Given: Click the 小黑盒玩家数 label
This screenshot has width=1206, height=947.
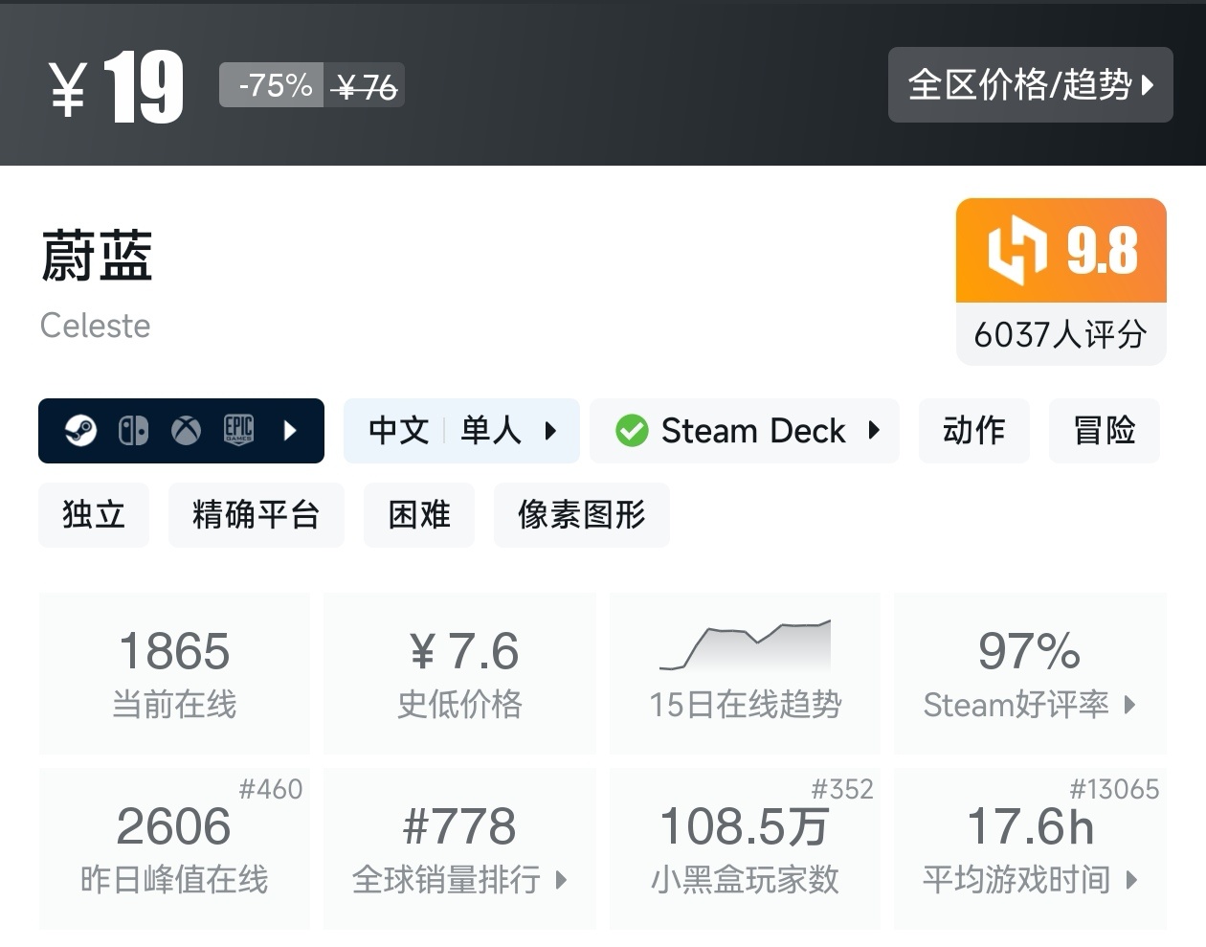Looking at the screenshot, I should coord(745,879).
